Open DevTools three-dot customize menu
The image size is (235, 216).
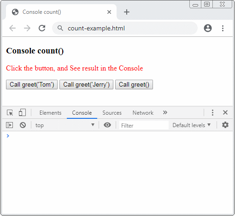click(212, 113)
